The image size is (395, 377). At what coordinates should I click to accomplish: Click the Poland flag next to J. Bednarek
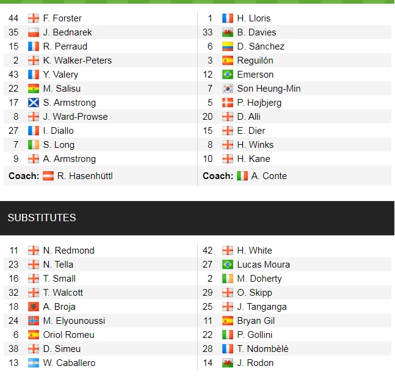(34, 32)
